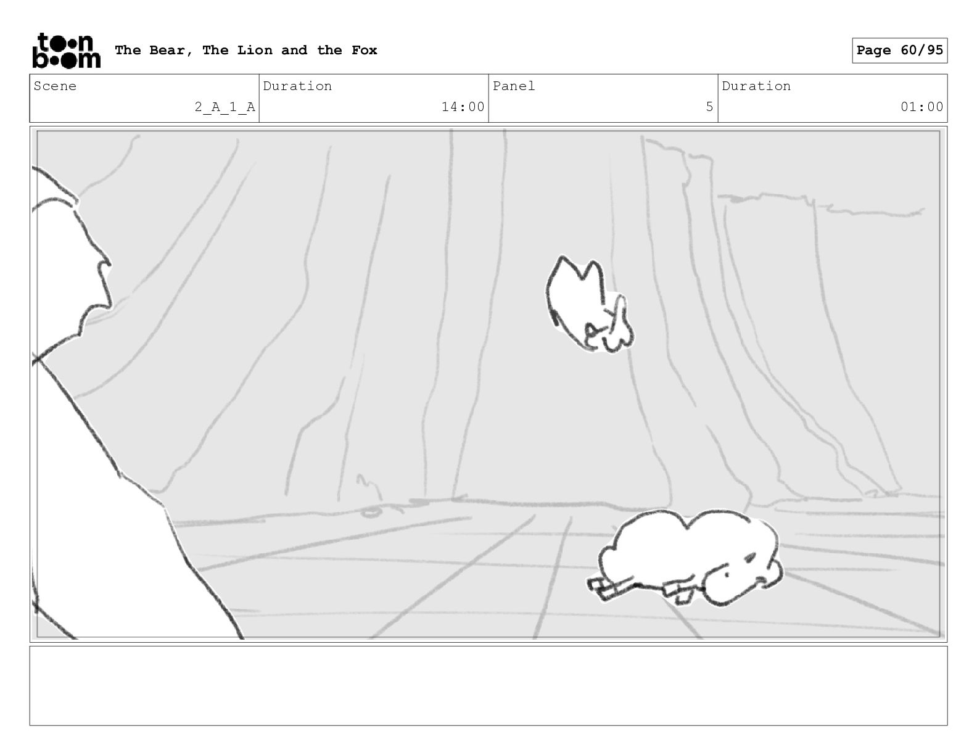Click the 'Scene' header label
This screenshot has width=977, height=755.
(x=56, y=86)
